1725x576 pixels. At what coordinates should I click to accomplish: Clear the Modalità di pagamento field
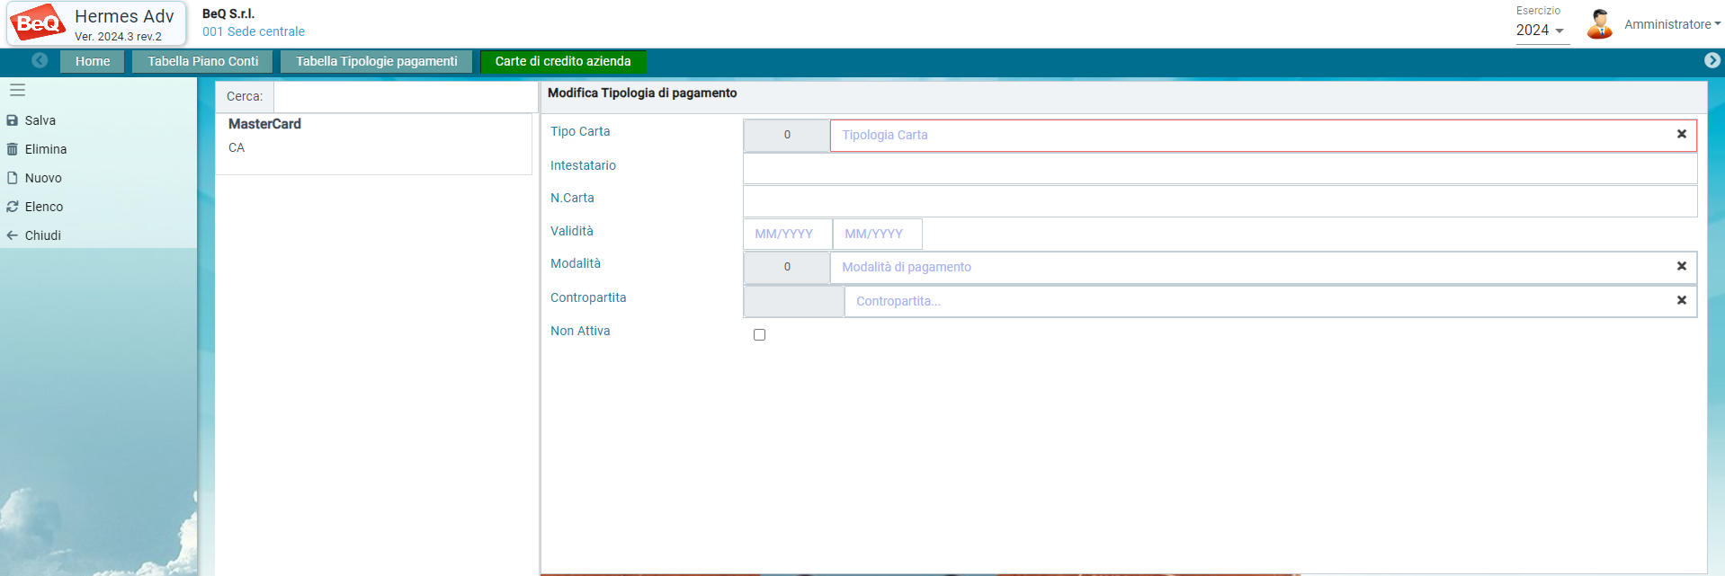tap(1681, 266)
